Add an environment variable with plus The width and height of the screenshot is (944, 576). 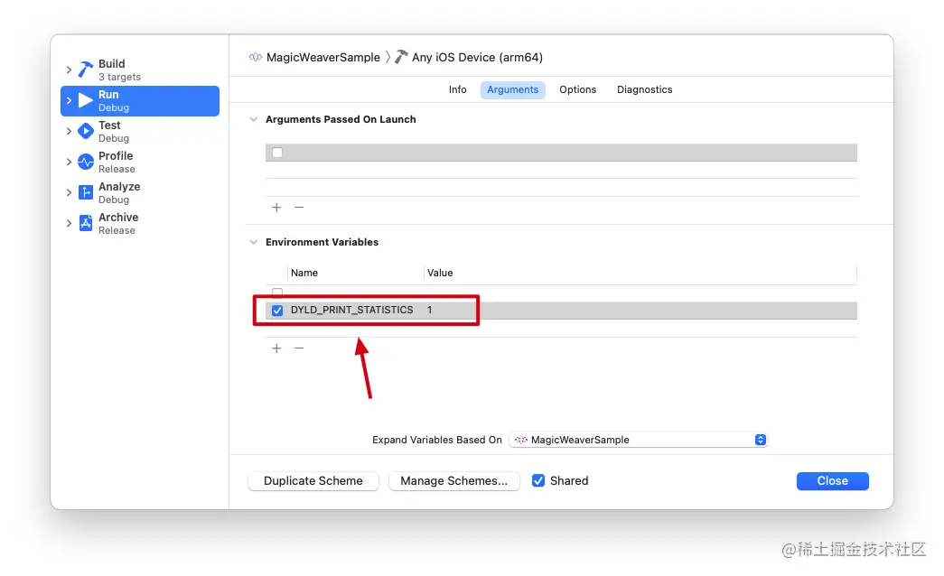coord(276,348)
